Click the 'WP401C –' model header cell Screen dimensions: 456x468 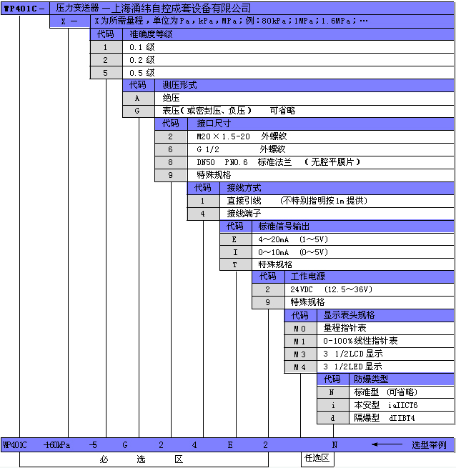click(25, 9)
